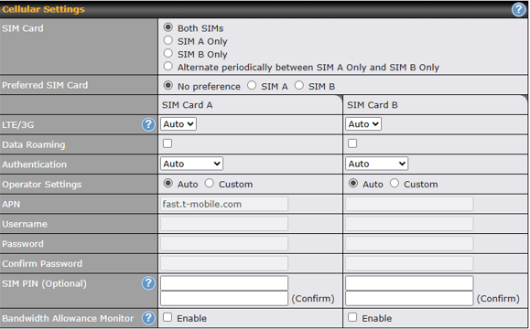
Task: Open LTE/3G dropdown for SIM Card A
Action: 178,124
